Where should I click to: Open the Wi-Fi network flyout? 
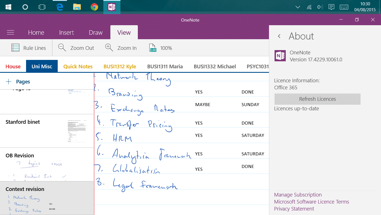(309, 7)
